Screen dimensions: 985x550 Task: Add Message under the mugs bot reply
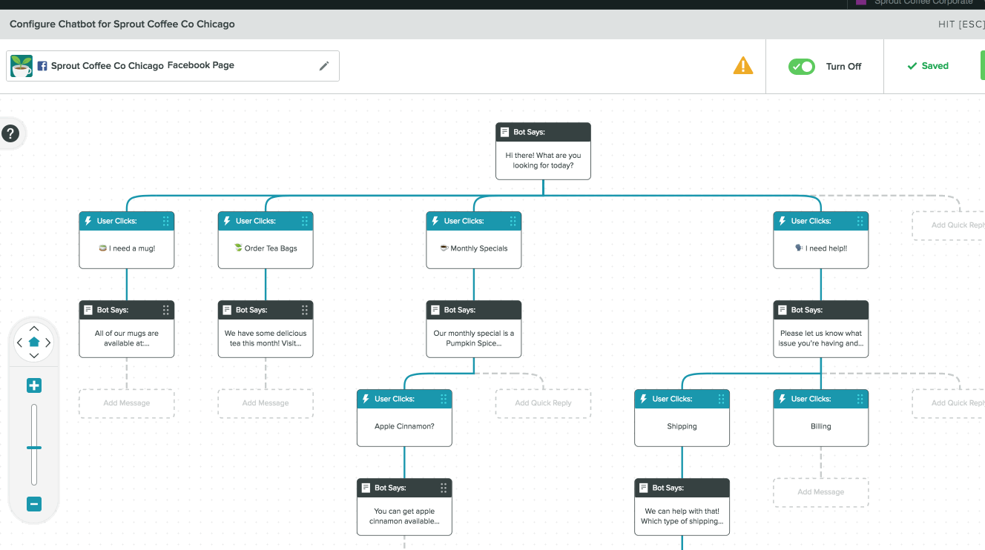pos(127,403)
